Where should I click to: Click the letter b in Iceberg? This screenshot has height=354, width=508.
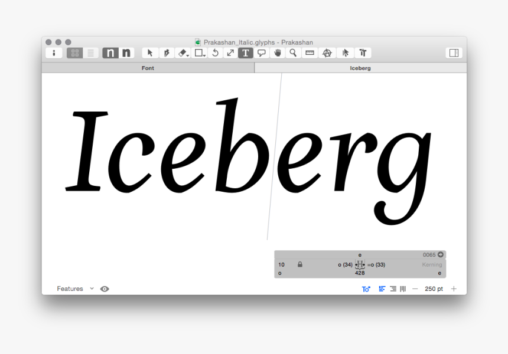242,146
